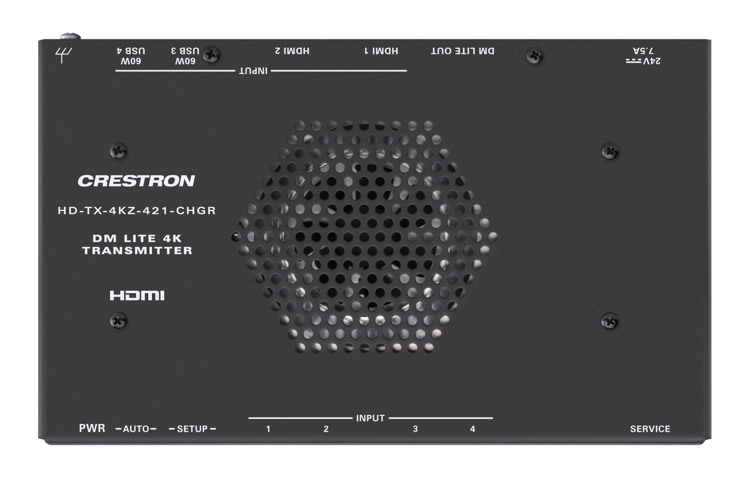Click the grounding post at the top-left edge
Image resolution: width=748 pixels, height=486 pixels.
tap(70, 36)
